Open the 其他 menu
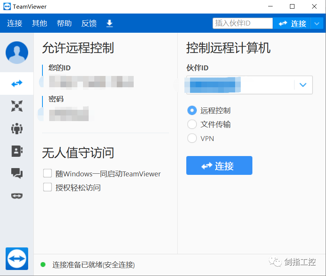The image size is (326, 276). point(39,23)
